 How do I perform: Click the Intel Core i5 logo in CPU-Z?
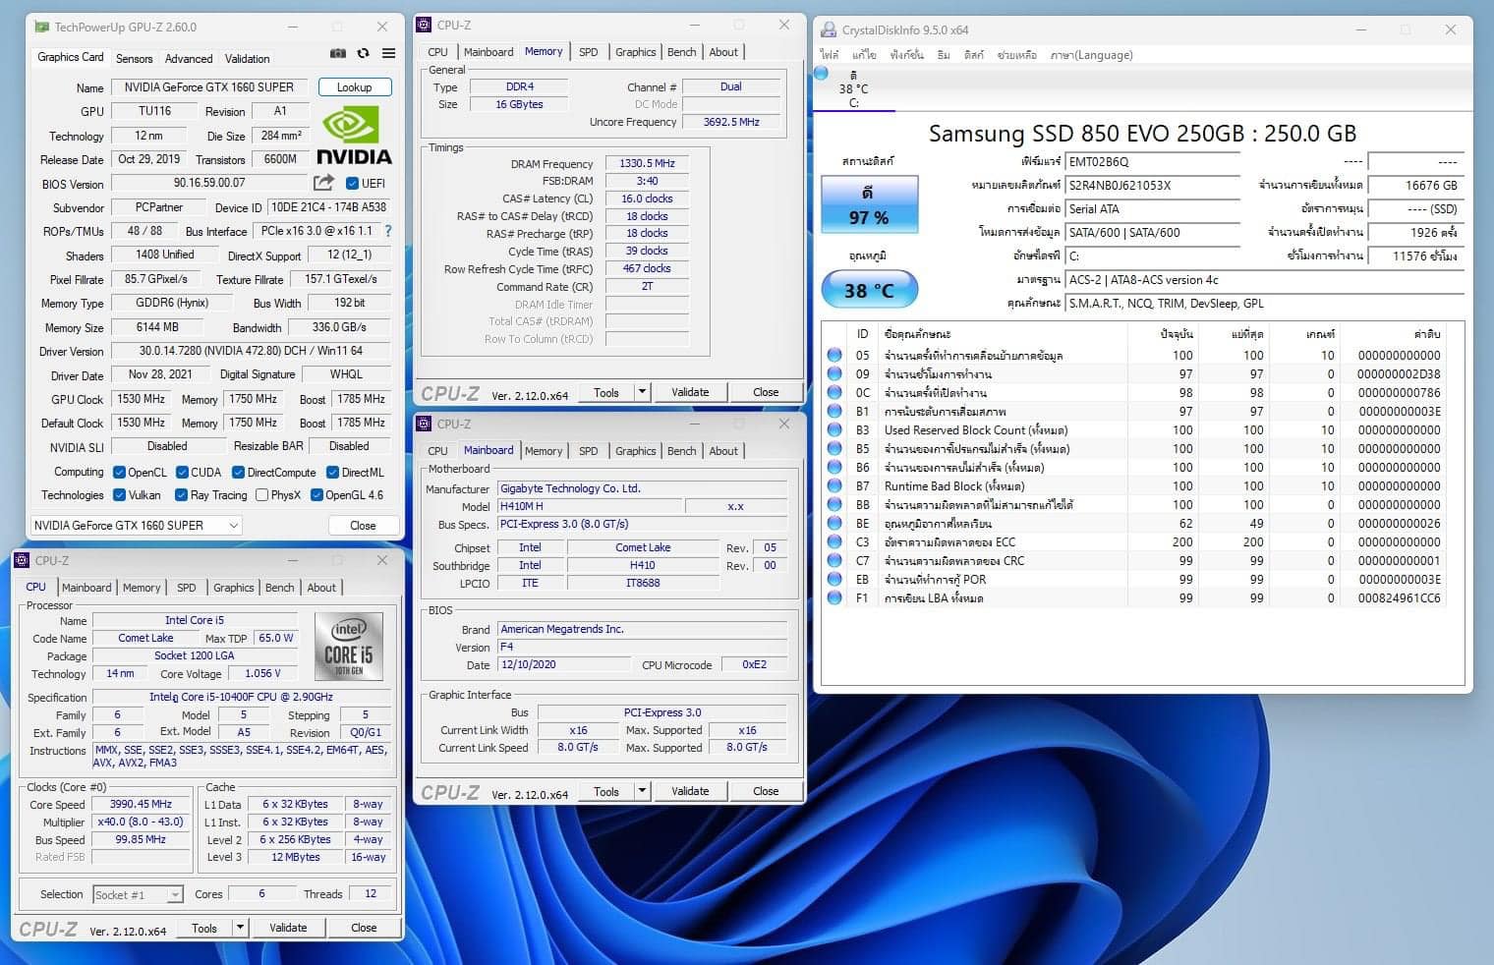coord(348,646)
